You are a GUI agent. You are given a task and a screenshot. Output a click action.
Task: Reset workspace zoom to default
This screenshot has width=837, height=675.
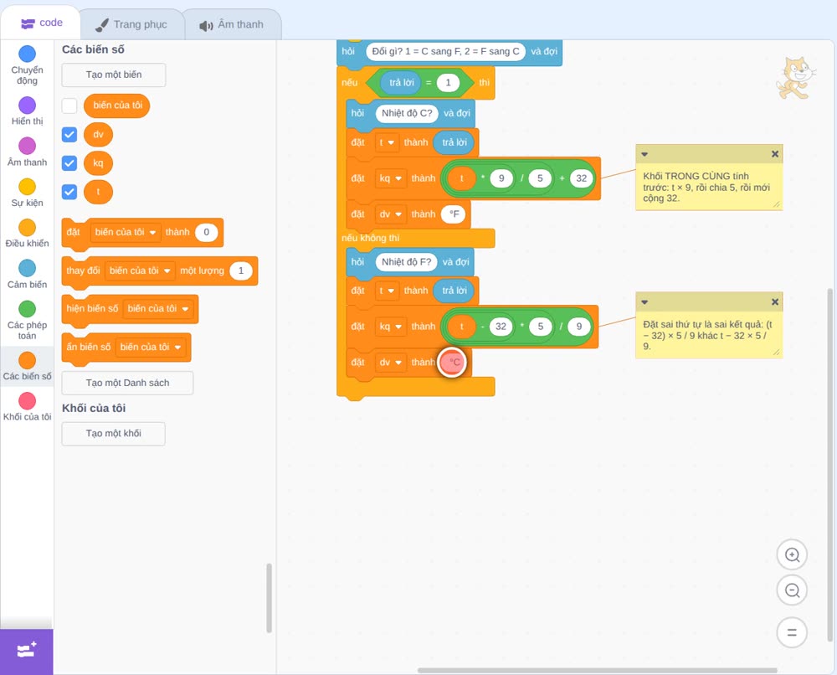click(x=792, y=633)
